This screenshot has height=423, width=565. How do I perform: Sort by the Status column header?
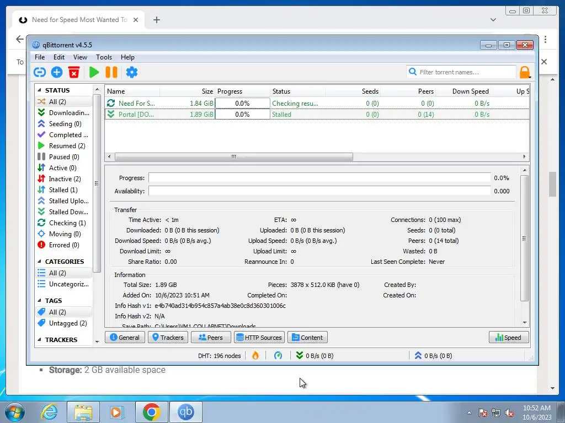tap(297, 91)
